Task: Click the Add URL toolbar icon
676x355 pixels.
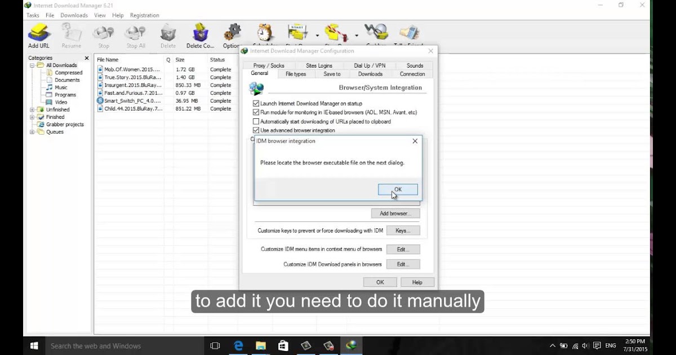Action: click(x=39, y=35)
